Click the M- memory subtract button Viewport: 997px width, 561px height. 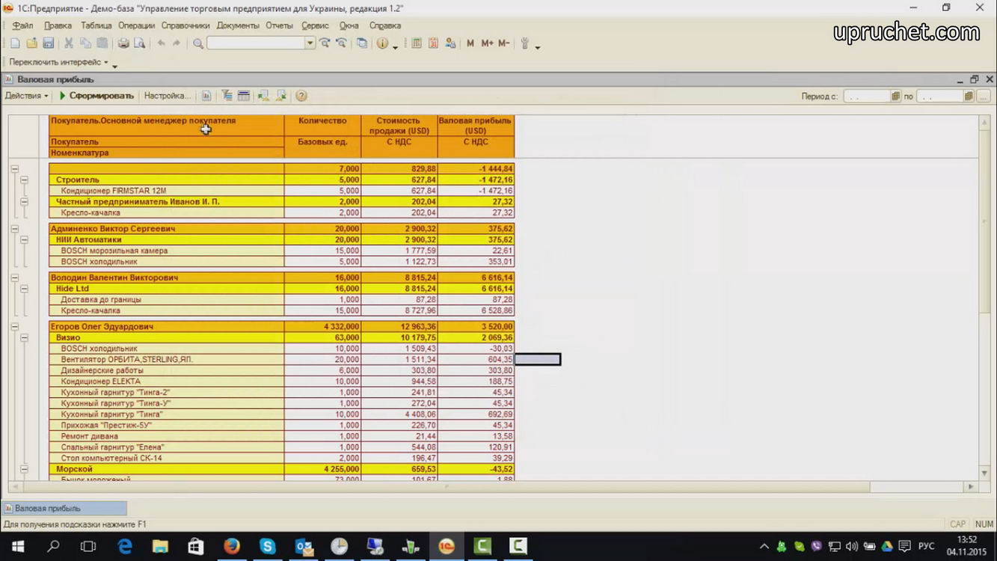(x=503, y=43)
